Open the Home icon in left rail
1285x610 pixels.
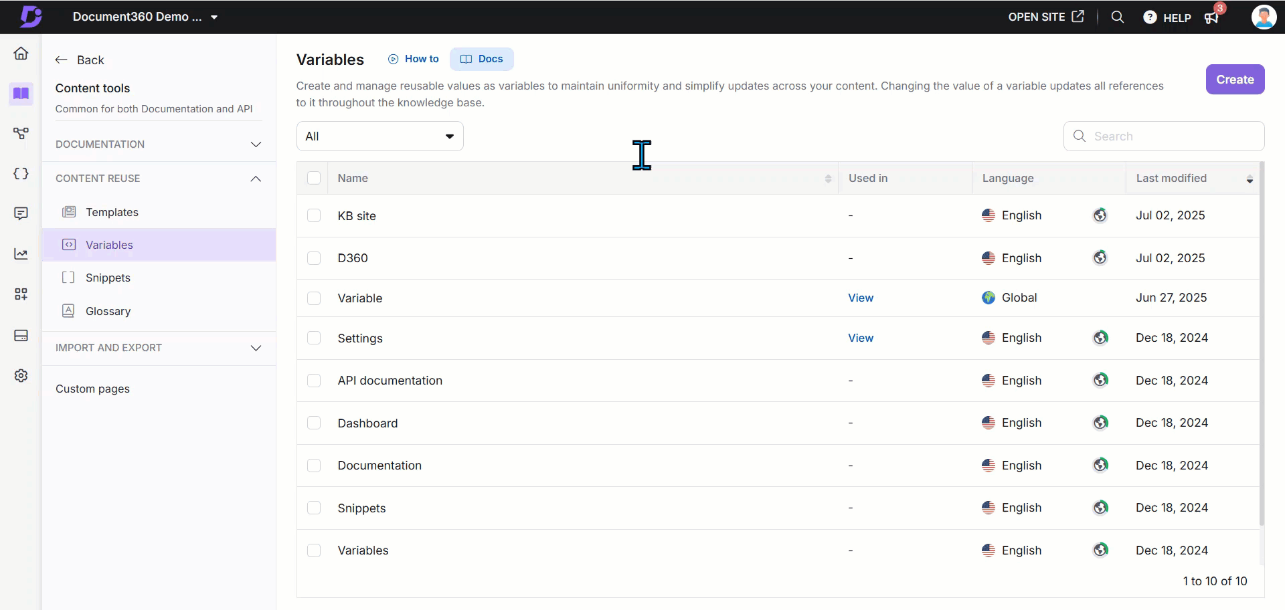tap(21, 54)
